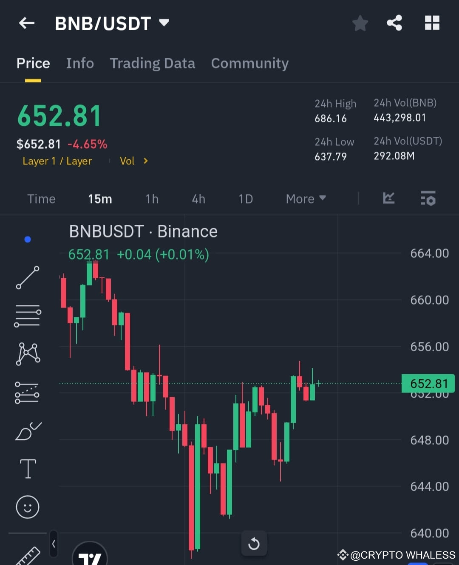Expand the More timeframe options
Viewport: 459px width, 565px height.
pos(305,198)
